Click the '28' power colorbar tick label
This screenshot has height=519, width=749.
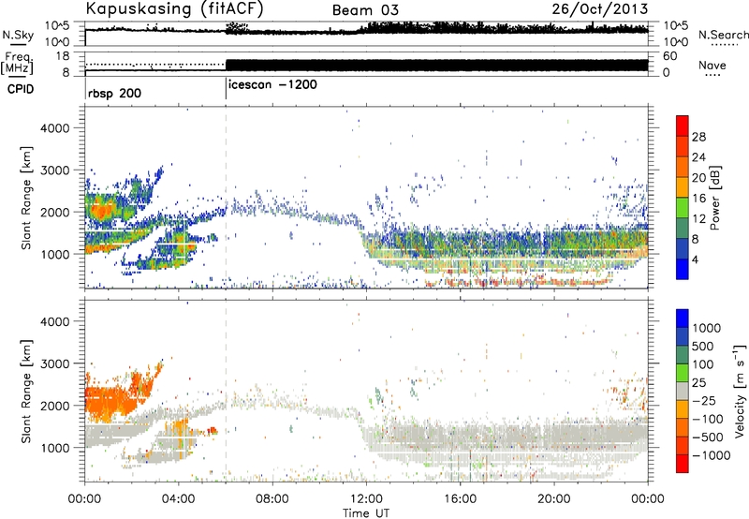click(698, 137)
